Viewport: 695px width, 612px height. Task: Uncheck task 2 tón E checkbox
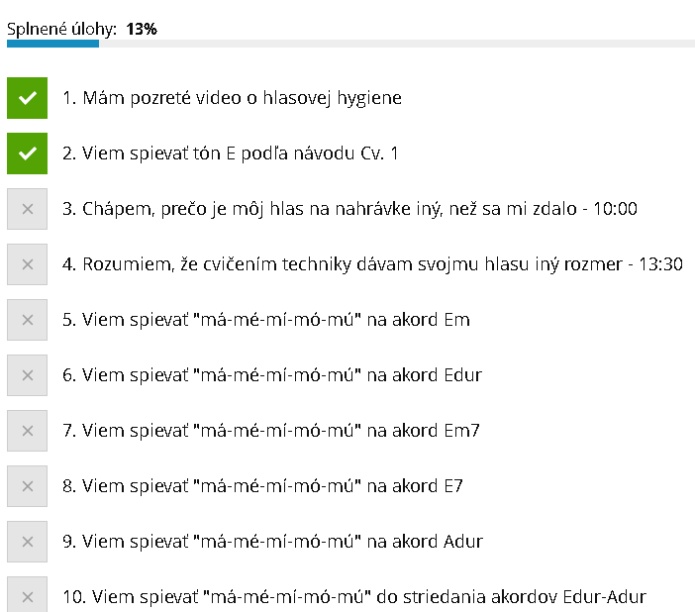click(27, 153)
